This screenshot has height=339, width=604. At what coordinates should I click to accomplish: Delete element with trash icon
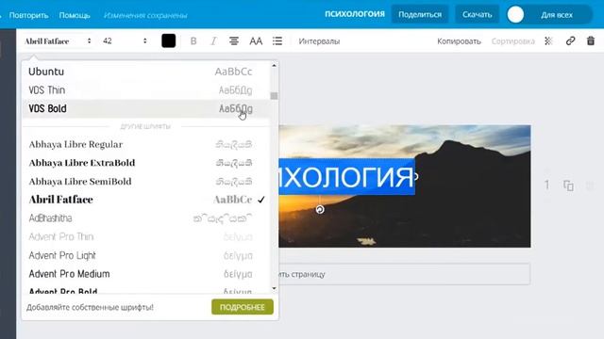pos(591,40)
